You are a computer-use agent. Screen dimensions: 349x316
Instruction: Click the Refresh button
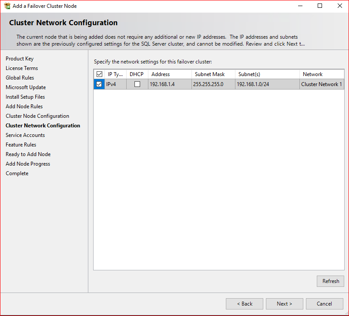pyautogui.click(x=331, y=281)
